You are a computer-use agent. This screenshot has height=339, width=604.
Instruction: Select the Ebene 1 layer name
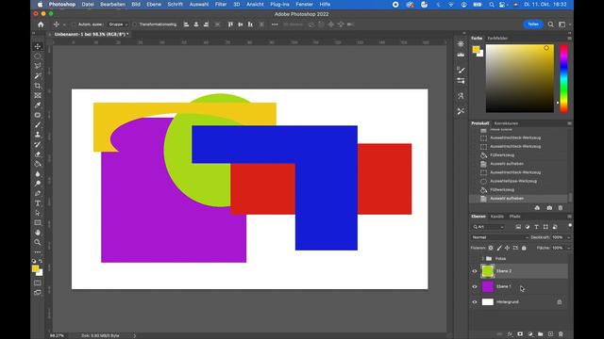pos(503,286)
